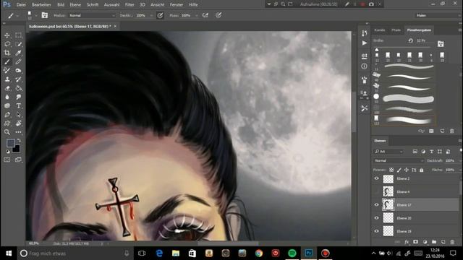The width and height of the screenshot is (463, 260).
Task: Open Windows Start menu
Action: click(9, 253)
